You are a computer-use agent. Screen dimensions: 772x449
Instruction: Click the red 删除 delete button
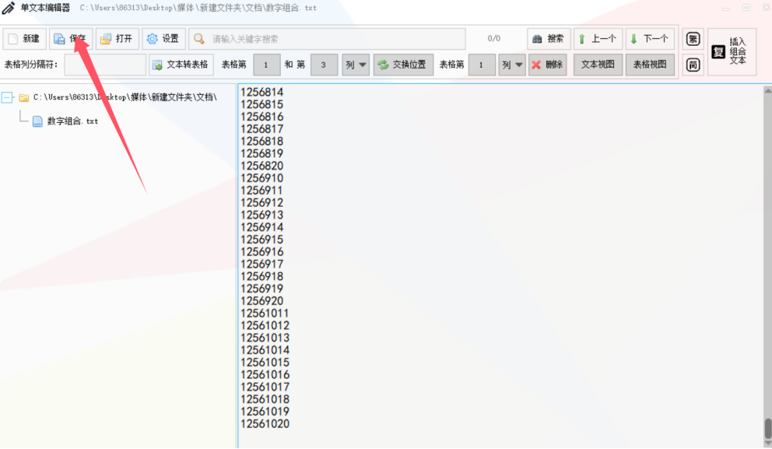coord(547,65)
